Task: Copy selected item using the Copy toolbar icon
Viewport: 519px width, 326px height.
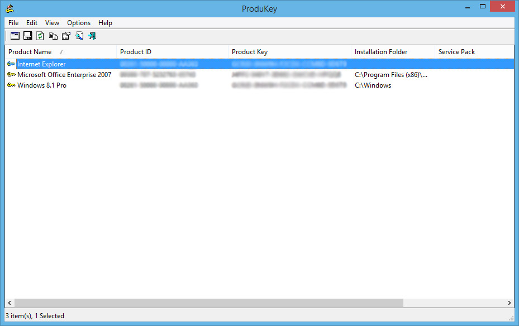Action: tap(53, 35)
